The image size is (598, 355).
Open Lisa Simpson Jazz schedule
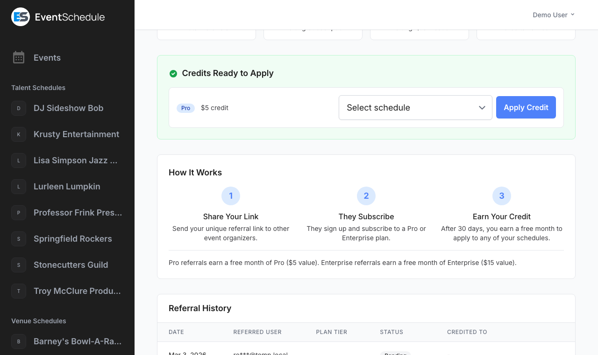(x=75, y=160)
